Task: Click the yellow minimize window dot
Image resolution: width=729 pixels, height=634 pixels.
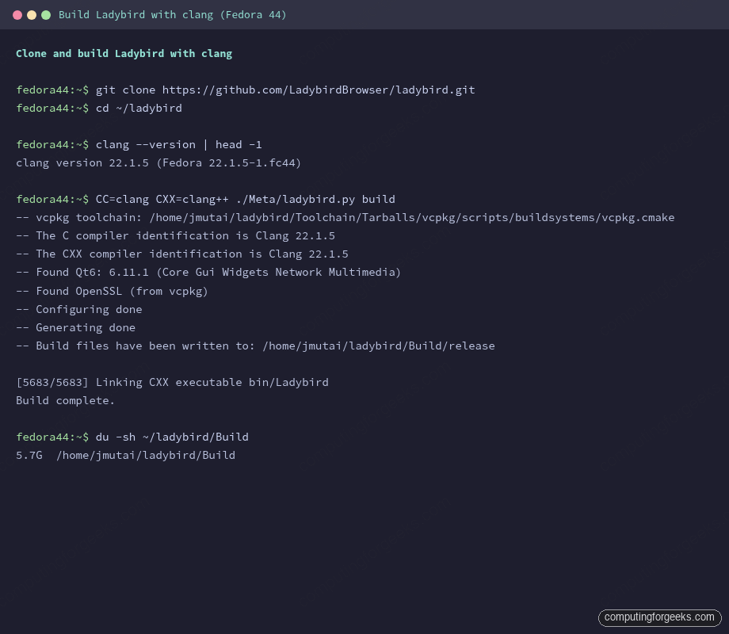Action: click(32, 15)
